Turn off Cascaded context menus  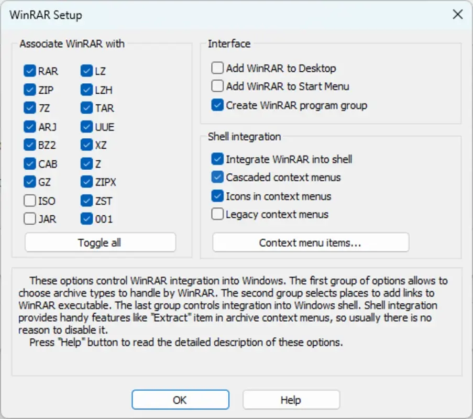coord(217,178)
